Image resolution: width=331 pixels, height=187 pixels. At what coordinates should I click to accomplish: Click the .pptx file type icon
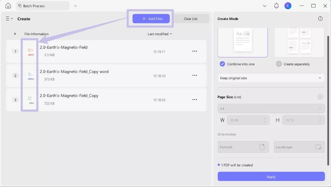pyautogui.click(x=30, y=51)
